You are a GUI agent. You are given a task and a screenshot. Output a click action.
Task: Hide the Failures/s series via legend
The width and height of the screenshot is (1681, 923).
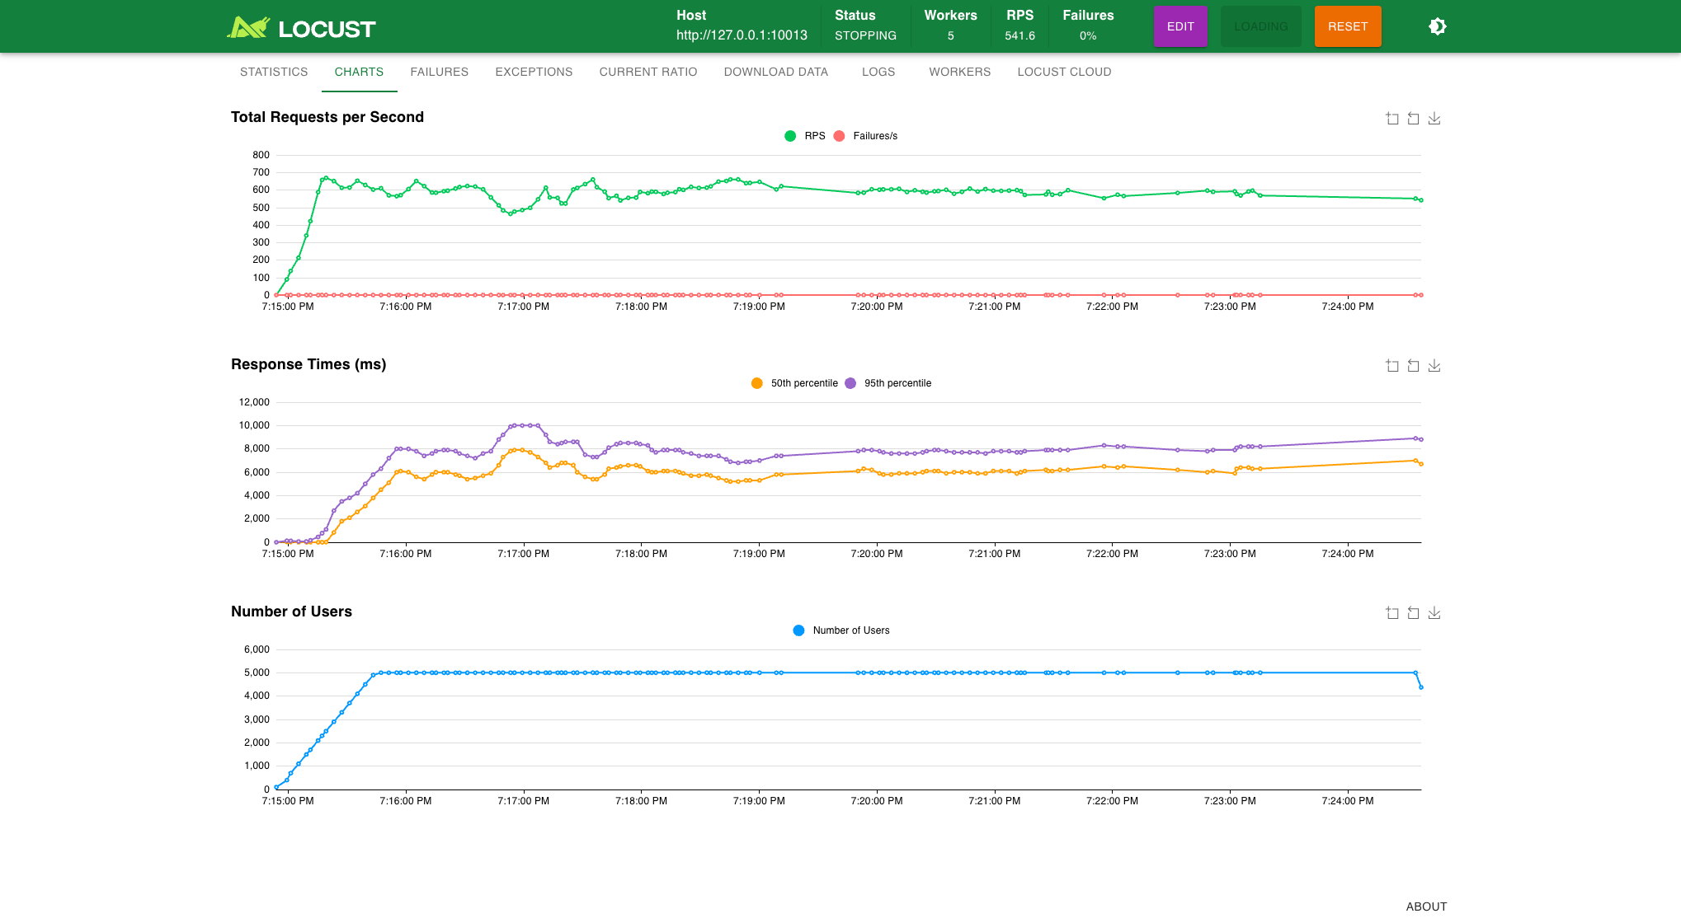tap(866, 136)
